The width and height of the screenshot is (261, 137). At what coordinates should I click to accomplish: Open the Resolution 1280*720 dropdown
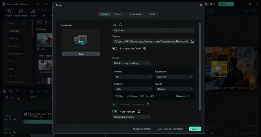click(174, 77)
